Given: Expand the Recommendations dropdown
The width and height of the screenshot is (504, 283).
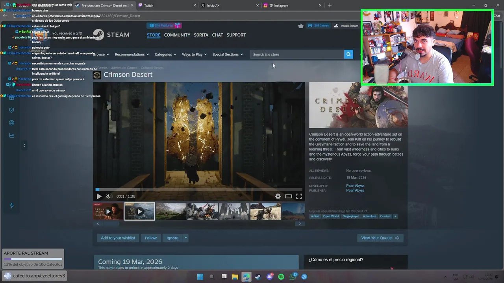Looking at the screenshot, I should pos(132,54).
